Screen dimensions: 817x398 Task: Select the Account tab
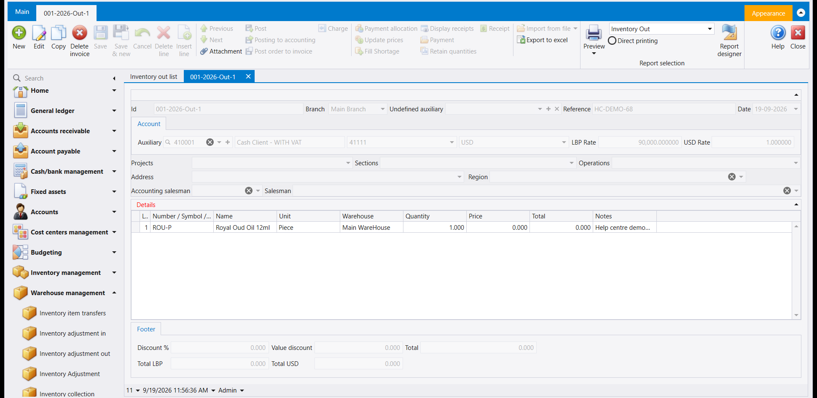tap(149, 124)
